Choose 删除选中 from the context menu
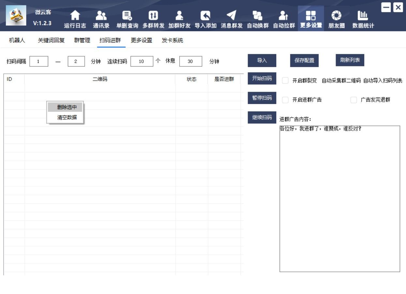Screen dimensions: 406x294 pyautogui.click(x=65, y=107)
